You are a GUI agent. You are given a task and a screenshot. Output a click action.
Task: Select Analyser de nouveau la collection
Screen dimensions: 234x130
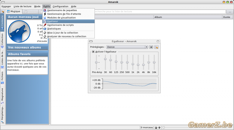pyautogui.click(x=68, y=36)
